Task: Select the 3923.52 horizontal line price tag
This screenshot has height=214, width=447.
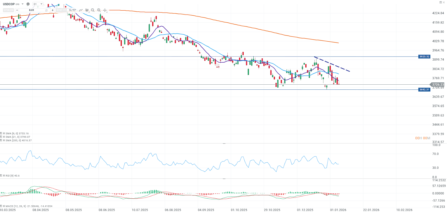Action: coord(424,56)
